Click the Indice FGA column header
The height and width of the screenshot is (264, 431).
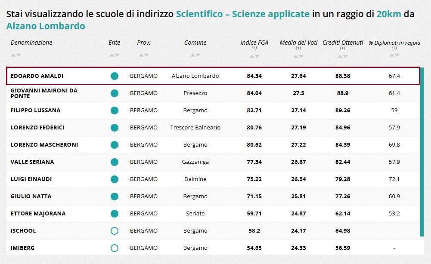point(254,43)
